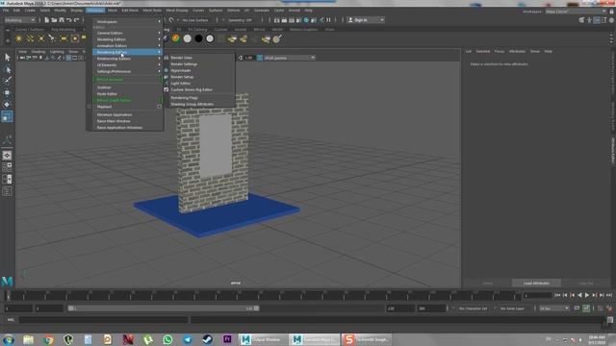Click the Redo icon
616x346 pixels.
point(77,20)
